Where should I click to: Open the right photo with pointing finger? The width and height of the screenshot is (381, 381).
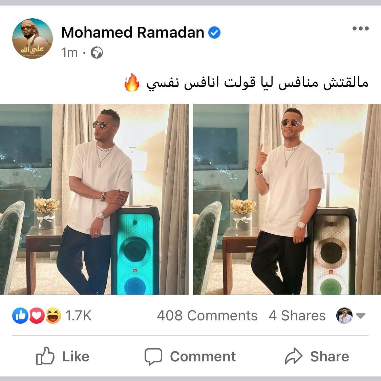click(287, 199)
